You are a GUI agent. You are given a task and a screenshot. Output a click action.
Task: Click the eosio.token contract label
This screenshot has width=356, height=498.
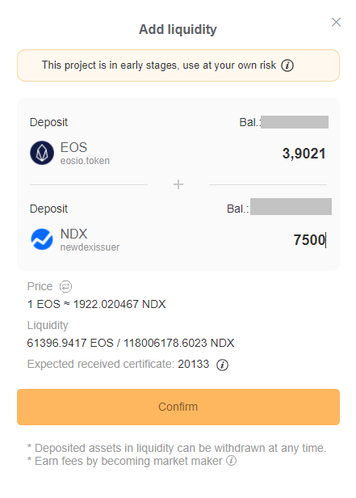point(85,161)
